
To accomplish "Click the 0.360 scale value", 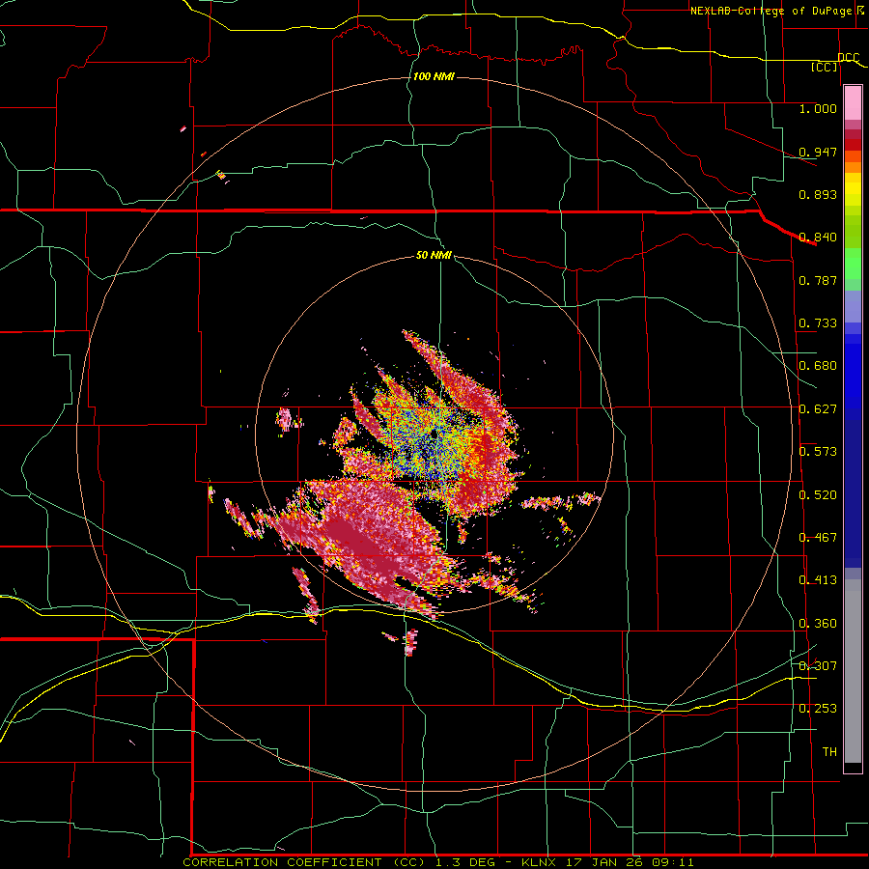I will click(818, 624).
